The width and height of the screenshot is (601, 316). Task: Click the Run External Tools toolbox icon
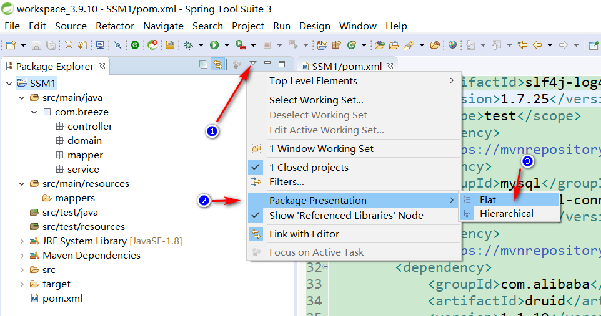tap(241, 45)
